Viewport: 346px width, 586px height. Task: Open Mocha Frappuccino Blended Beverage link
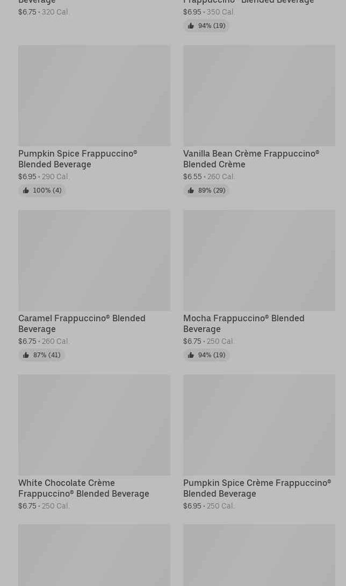click(x=243, y=323)
